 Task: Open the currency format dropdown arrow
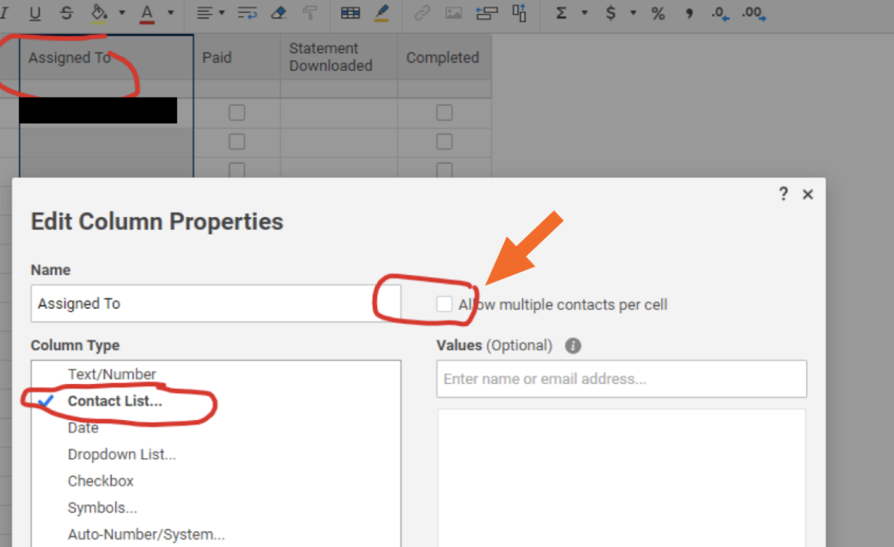pos(633,13)
